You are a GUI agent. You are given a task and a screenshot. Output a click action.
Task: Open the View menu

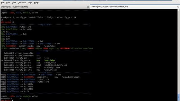[x=14, y=3]
